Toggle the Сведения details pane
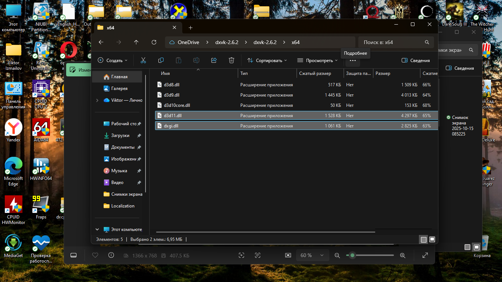The width and height of the screenshot is (502, 282). tap(416, 61)
